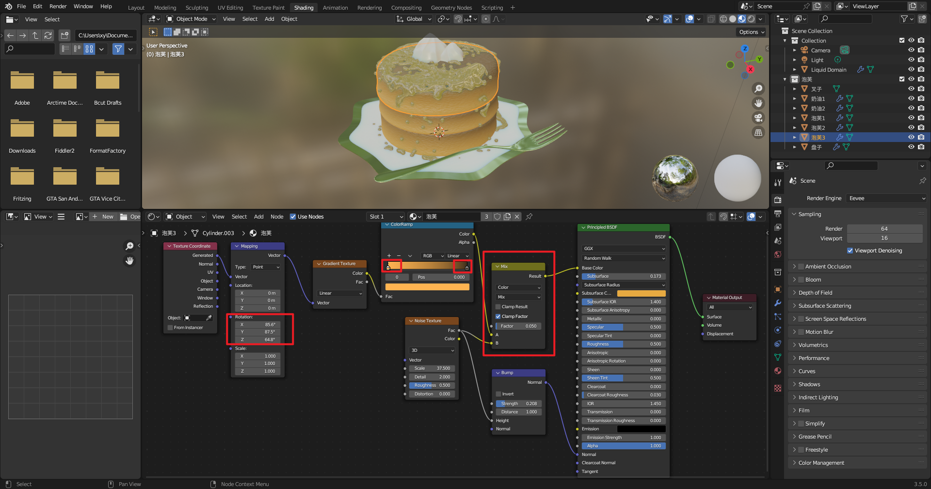Enable Motion Blur checkbox
This screenshot has width=931, height=489.
point(801,332)
